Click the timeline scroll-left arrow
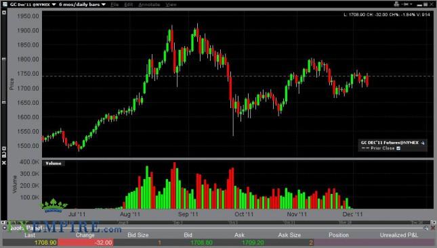Image resolution: width=437 pixels, height=248 pixels. point(4,222)
